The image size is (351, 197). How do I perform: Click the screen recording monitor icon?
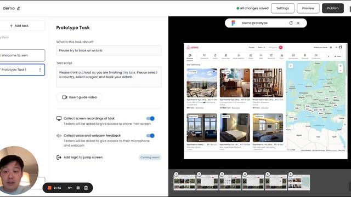point(59,118)
